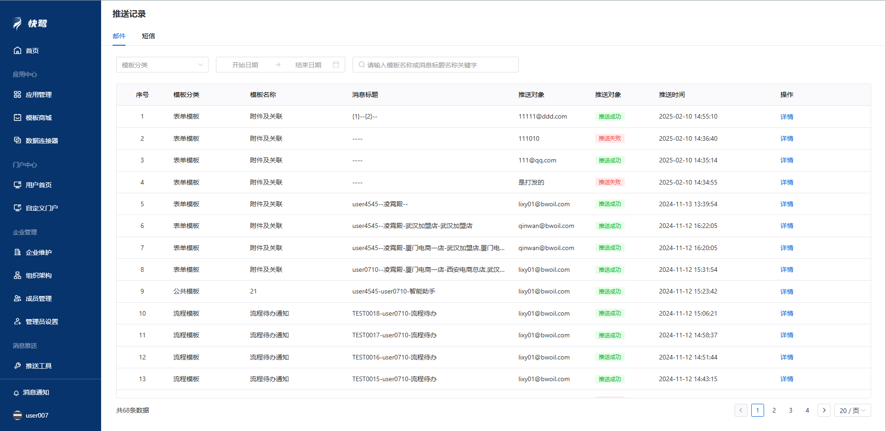885x431 pixels.
Task: Open 推送工具 wrench icon
Action: (18, 366)
